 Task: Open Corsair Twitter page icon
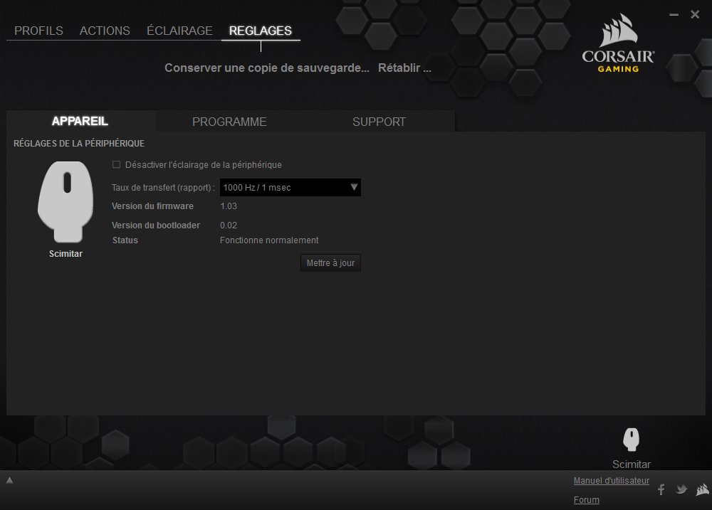[681, 489]
